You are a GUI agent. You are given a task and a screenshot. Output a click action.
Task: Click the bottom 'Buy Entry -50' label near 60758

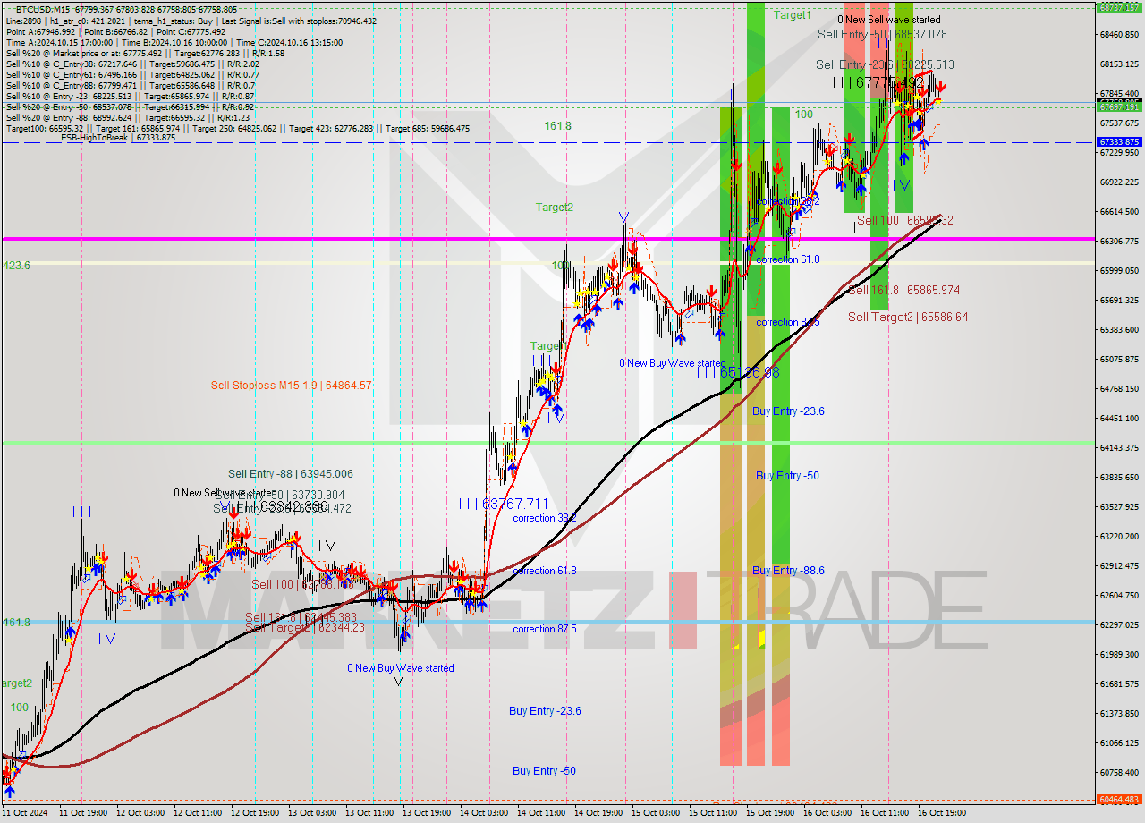pos(544,771)
